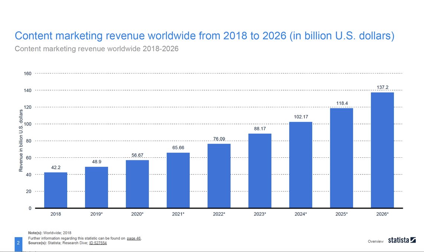
Task: Click the main blue chart title
Action: click(x=205, y=36)
